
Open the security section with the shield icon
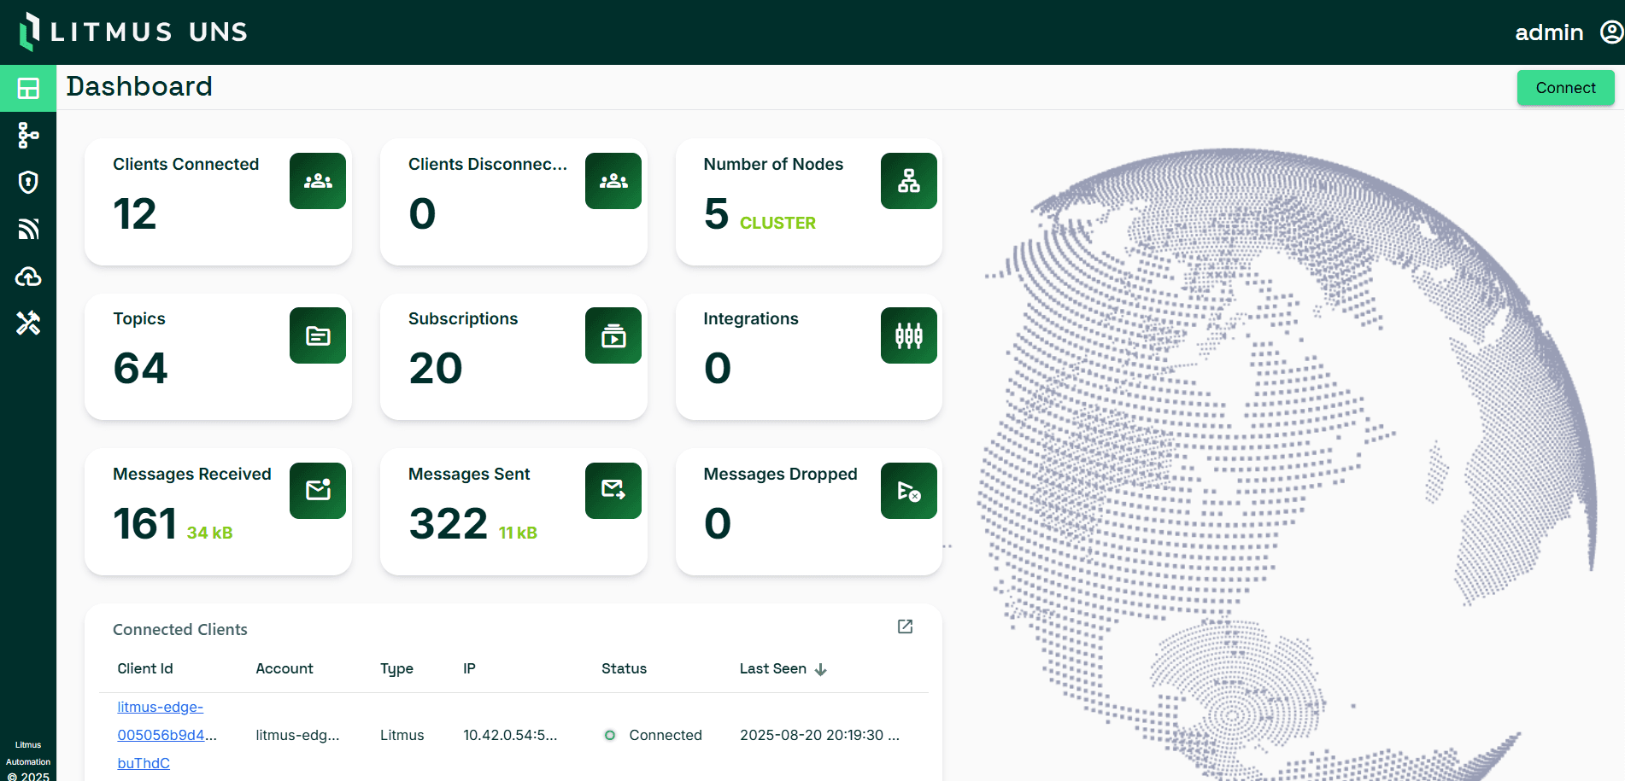pyautogui.click(x=28, y=182)
